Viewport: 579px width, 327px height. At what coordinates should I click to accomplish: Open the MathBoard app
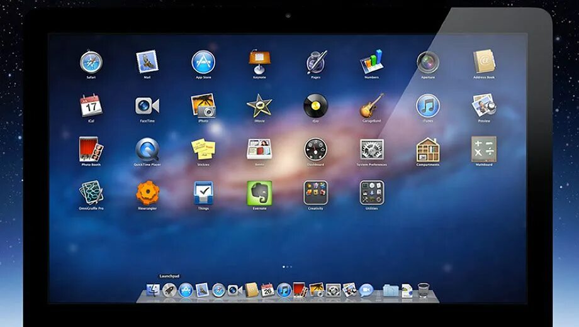pos(484,149)
